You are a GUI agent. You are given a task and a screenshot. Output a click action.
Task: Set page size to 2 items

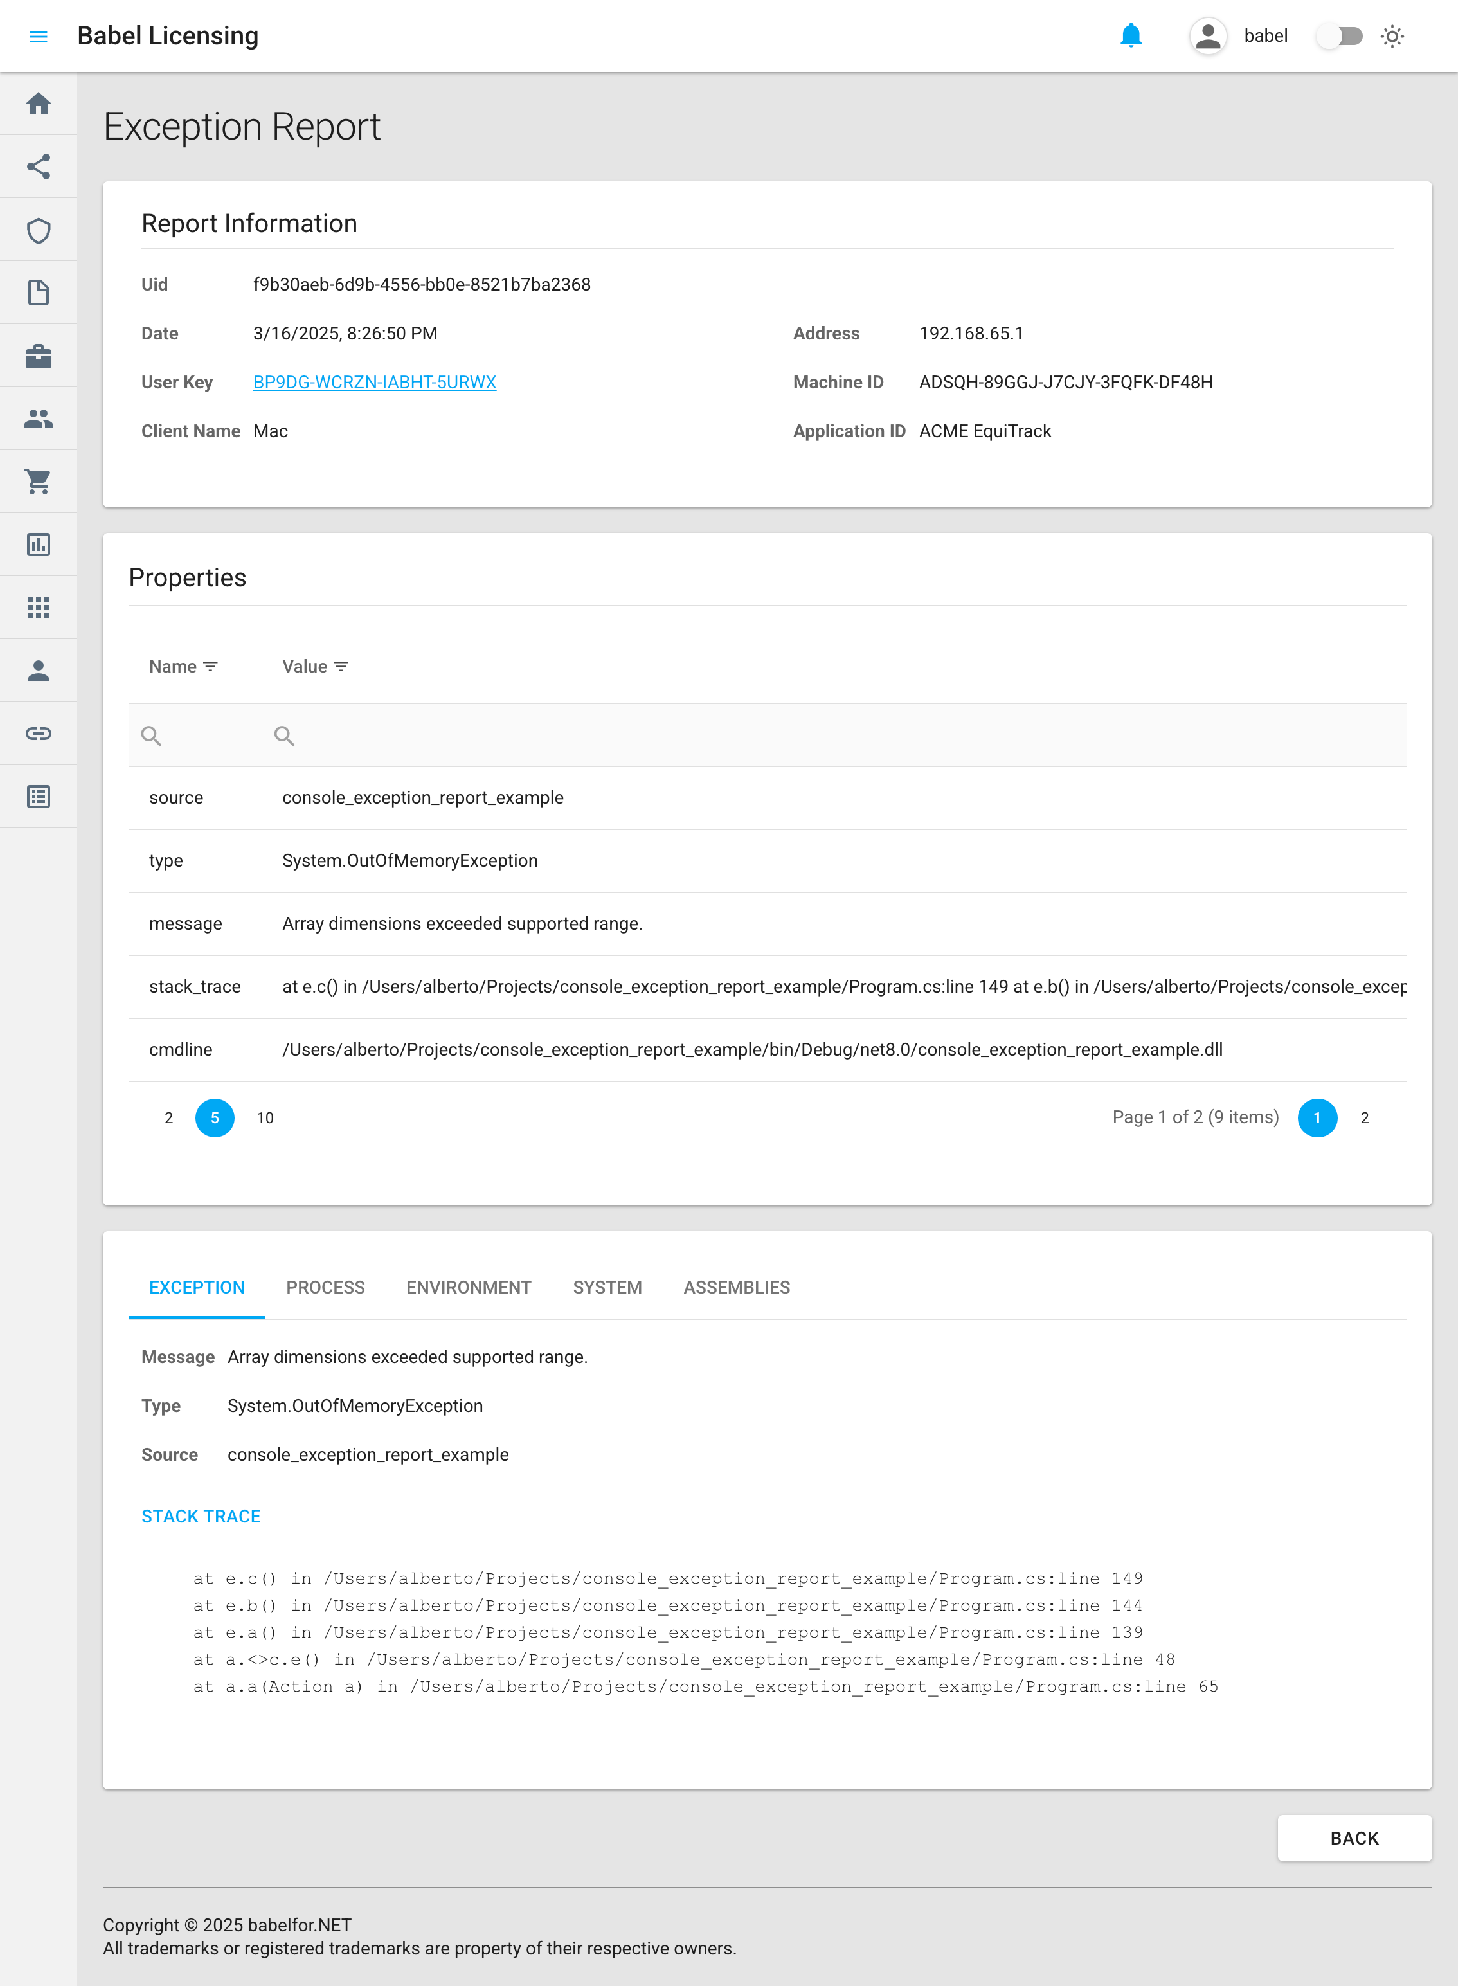click(168, 1118)
